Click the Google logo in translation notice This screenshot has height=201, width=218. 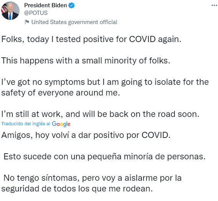click(x=61, y=124)
